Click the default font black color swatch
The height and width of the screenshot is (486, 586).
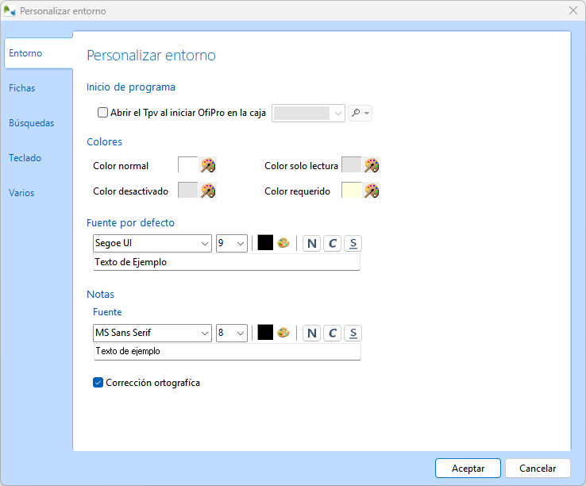[x=265, y=243]
